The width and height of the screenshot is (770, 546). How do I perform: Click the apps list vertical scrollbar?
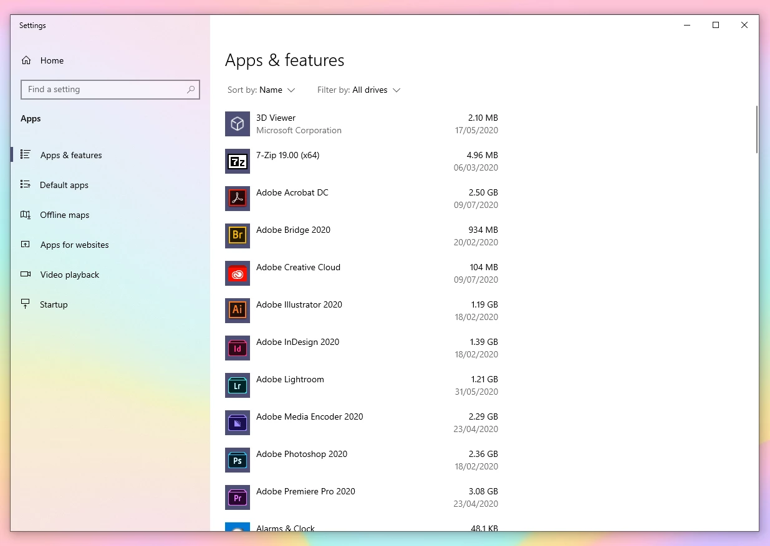coord(757,129)
